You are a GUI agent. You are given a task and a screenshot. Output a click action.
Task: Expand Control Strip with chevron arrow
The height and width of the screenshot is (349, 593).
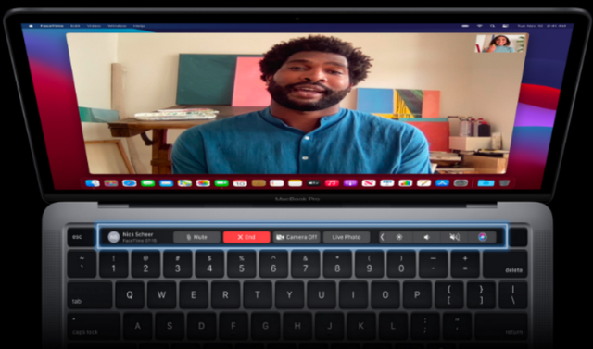coord(383,237)
